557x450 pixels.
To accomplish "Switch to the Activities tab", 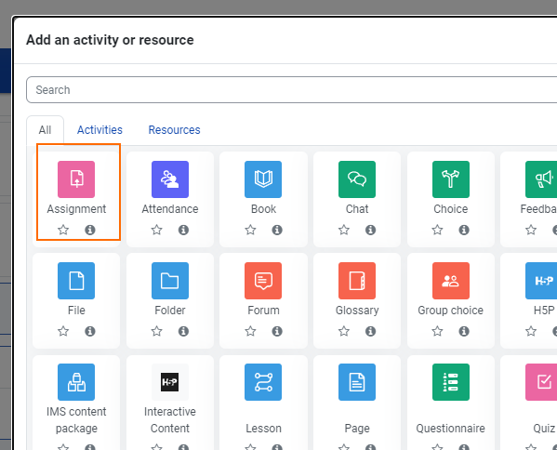I will (99, 130).
